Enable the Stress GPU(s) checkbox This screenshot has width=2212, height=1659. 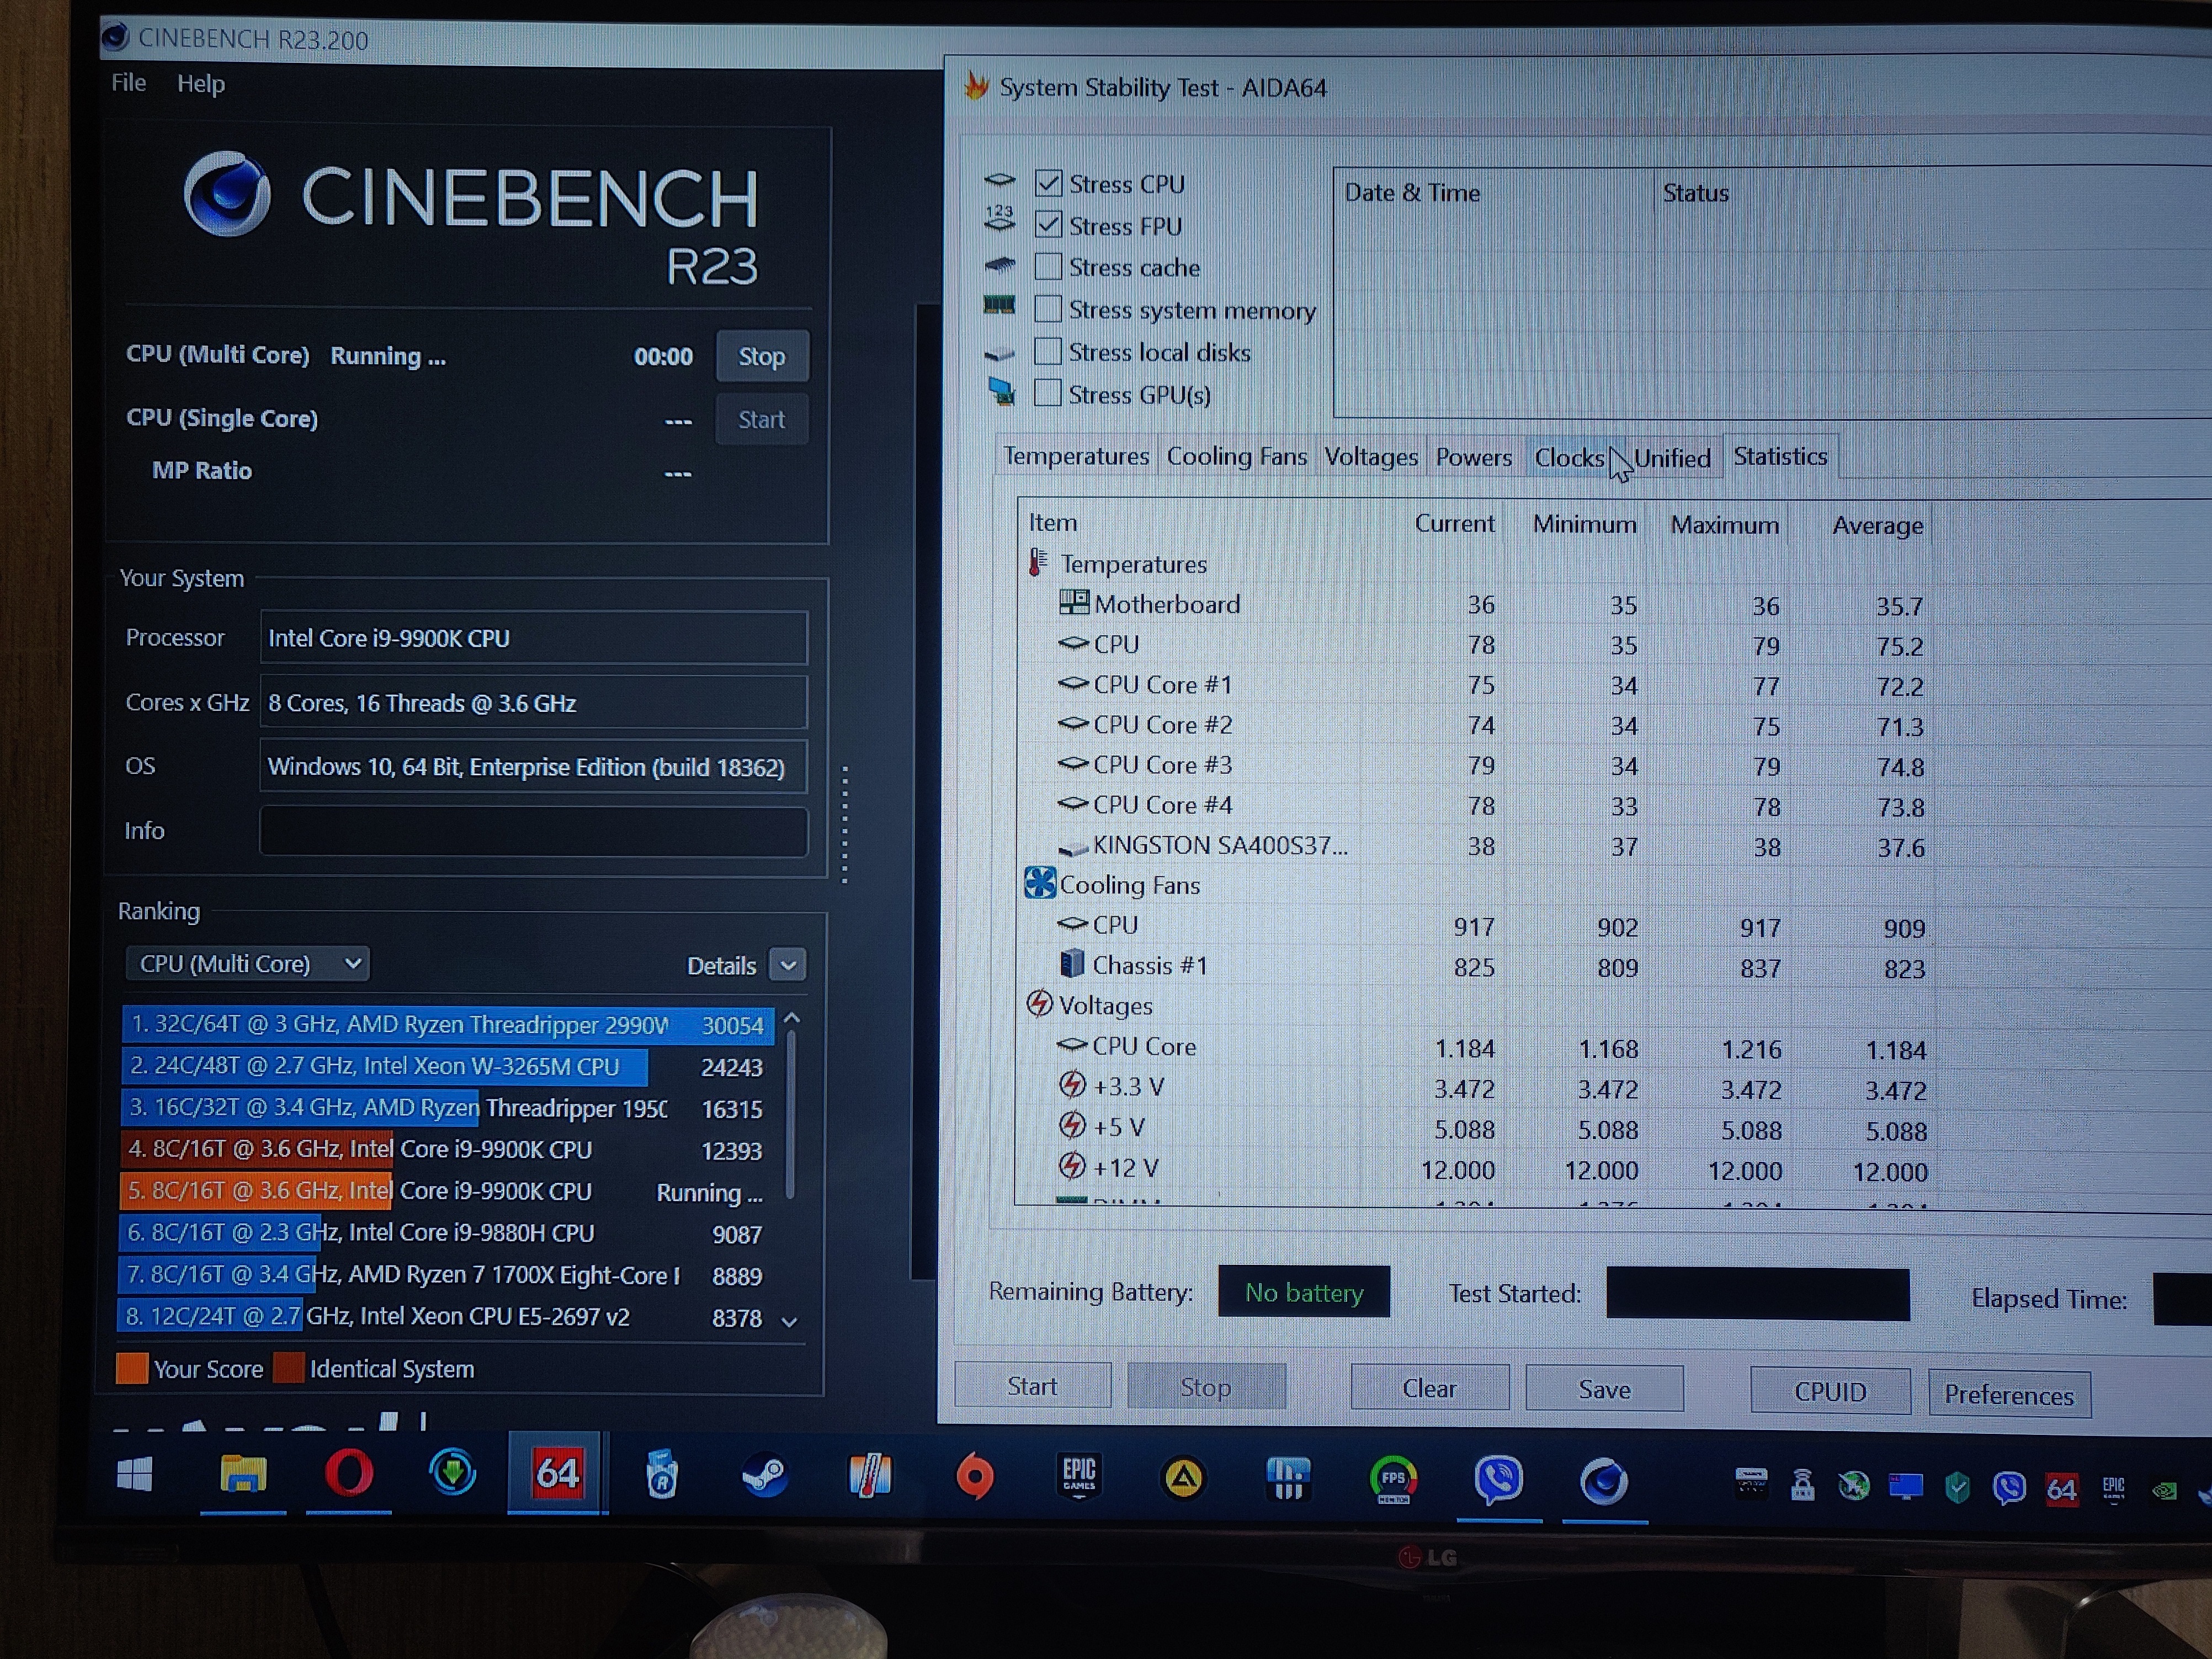pos(1048,394)
